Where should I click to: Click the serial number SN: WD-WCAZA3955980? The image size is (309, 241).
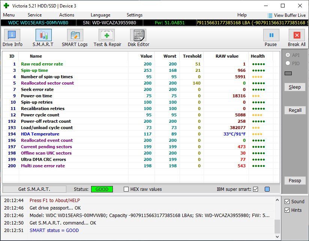pos(109,22)
